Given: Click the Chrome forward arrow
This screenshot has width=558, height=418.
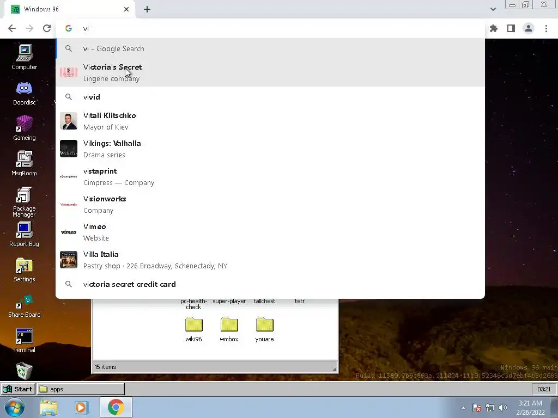Looking at the screenshot, I should click(29, 28).
